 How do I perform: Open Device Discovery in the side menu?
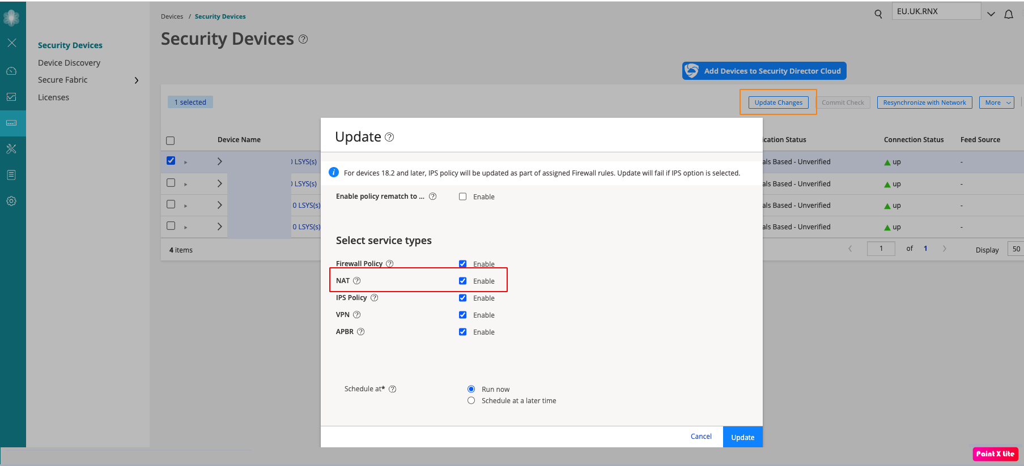pos(69,63)
